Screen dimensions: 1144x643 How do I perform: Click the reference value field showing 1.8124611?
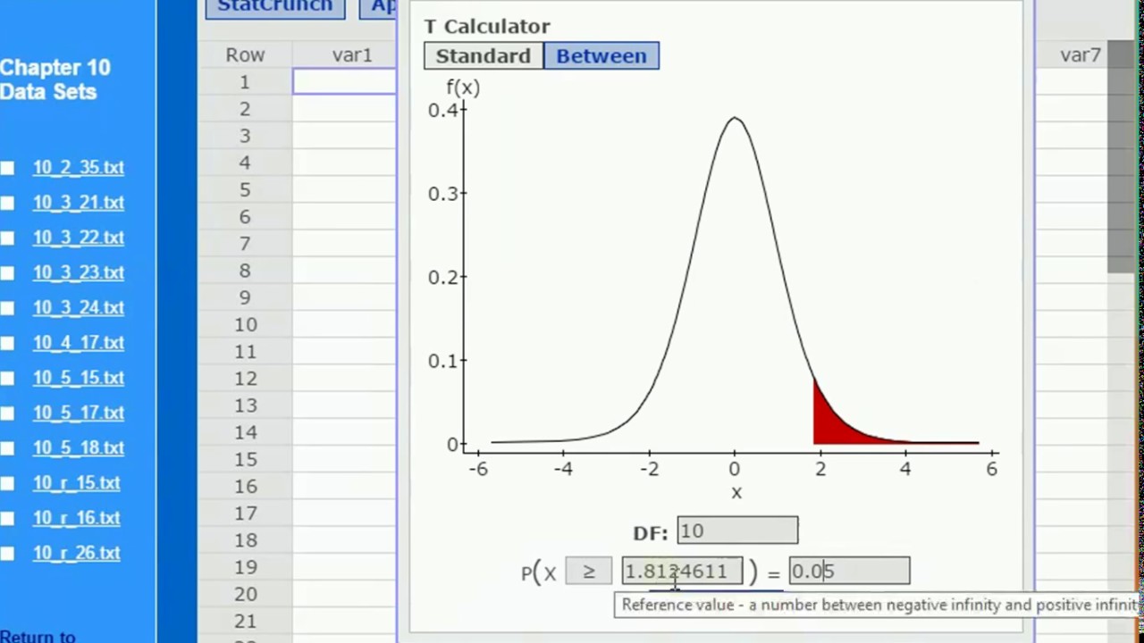pos(682,572)
